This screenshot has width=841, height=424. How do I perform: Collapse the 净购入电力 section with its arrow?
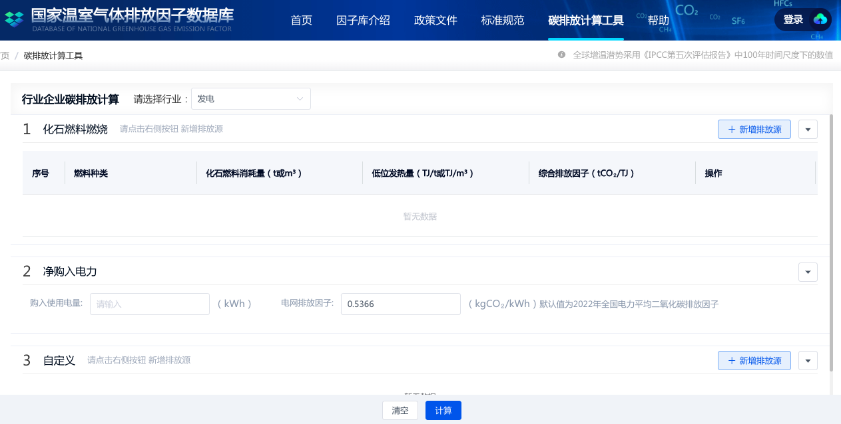[808, 272]
